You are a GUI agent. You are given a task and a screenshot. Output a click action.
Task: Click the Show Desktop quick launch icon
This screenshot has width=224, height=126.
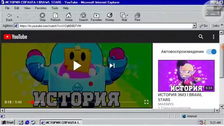(x=21, y=122)
